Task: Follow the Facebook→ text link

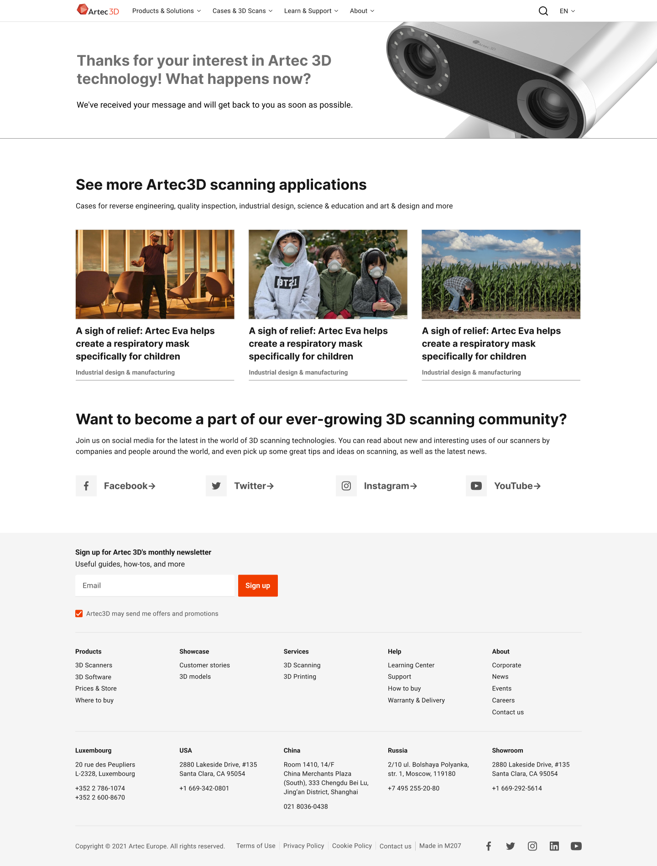Action: 130,486
